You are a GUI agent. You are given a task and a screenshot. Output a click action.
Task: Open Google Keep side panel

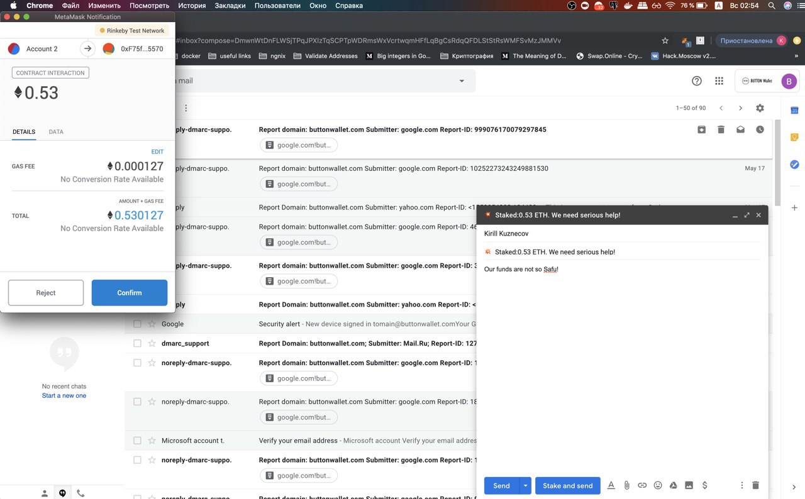click(x=794, y=137)
